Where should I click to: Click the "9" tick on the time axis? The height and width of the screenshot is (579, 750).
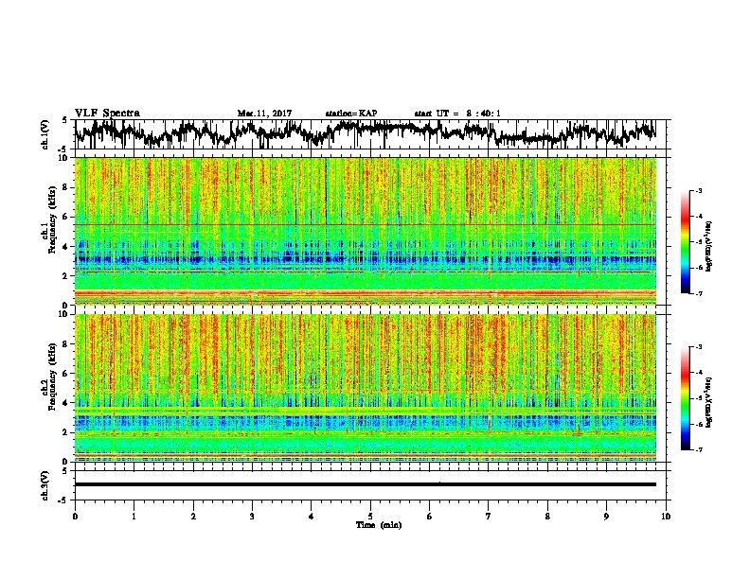(606, 517)
